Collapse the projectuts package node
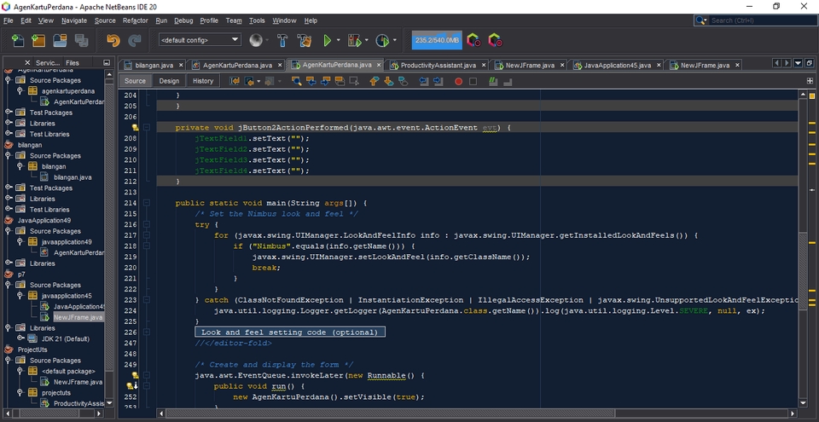 [20, 392]
